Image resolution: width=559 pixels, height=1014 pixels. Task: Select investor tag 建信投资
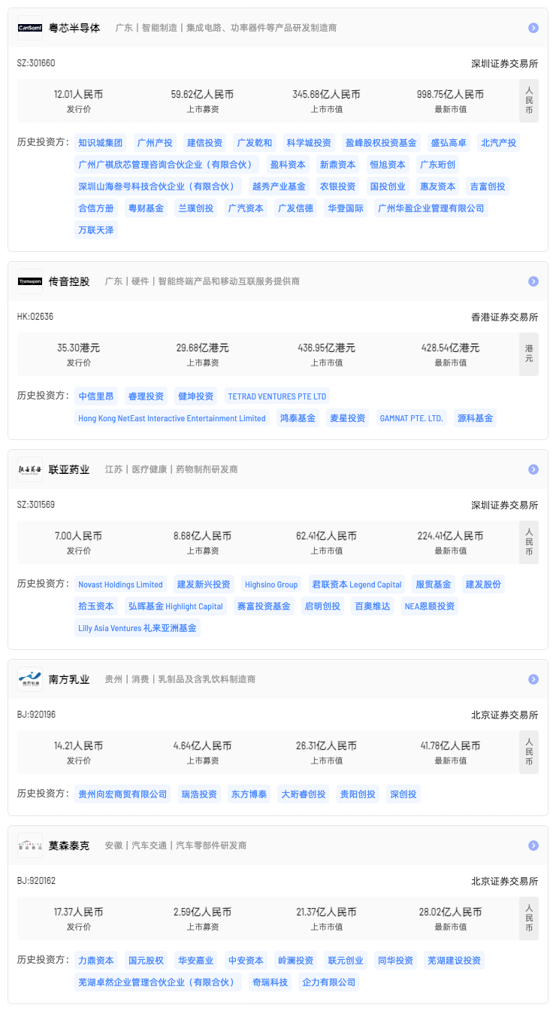(x=205, y=143)
